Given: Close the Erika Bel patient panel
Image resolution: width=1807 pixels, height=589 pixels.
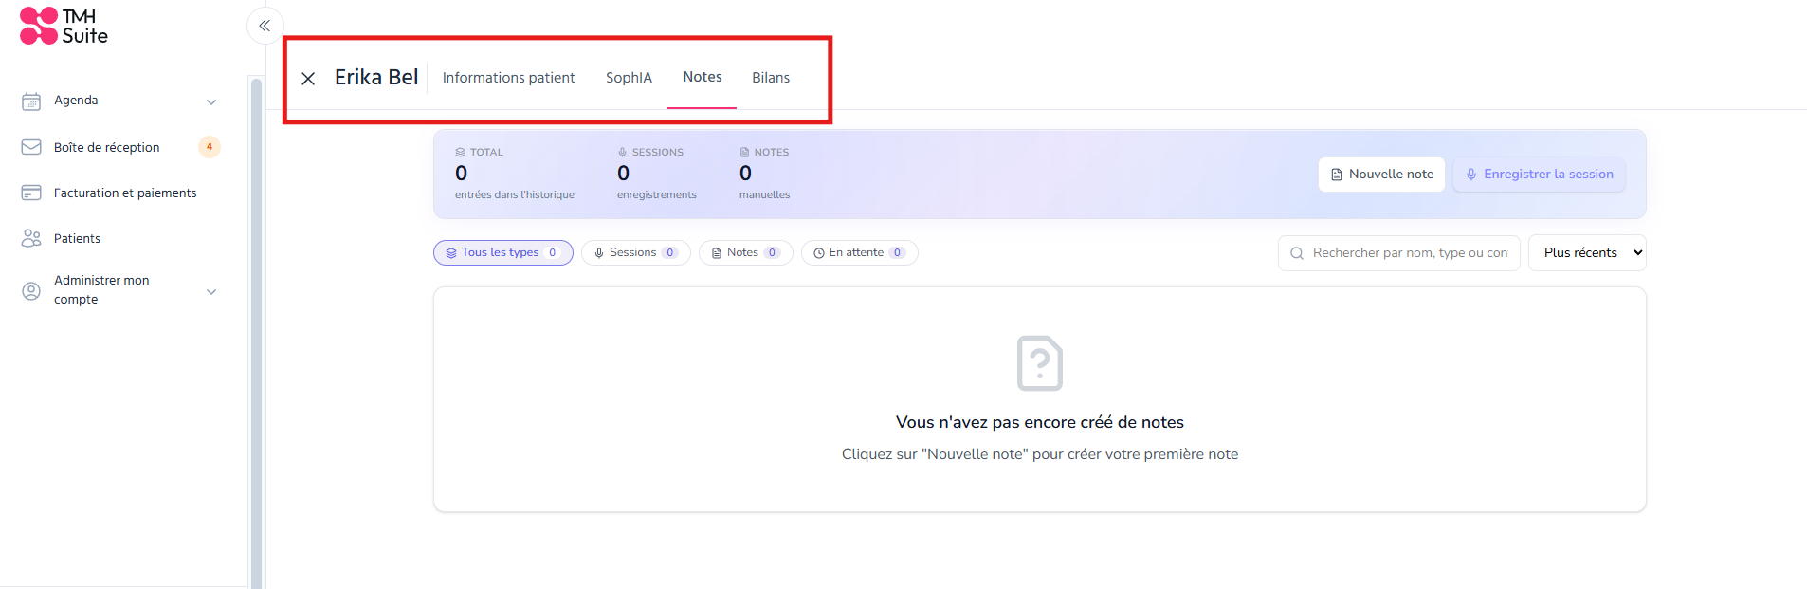Looking at the screenshot, I should (x=308, y=79).
